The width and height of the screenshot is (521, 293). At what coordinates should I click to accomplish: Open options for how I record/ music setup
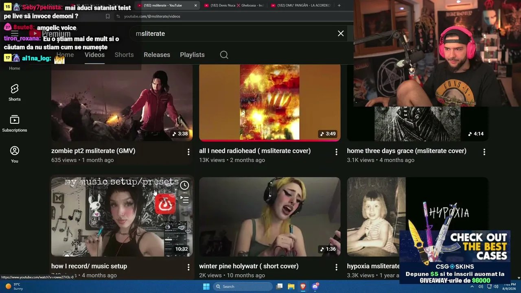click(188, 267)
